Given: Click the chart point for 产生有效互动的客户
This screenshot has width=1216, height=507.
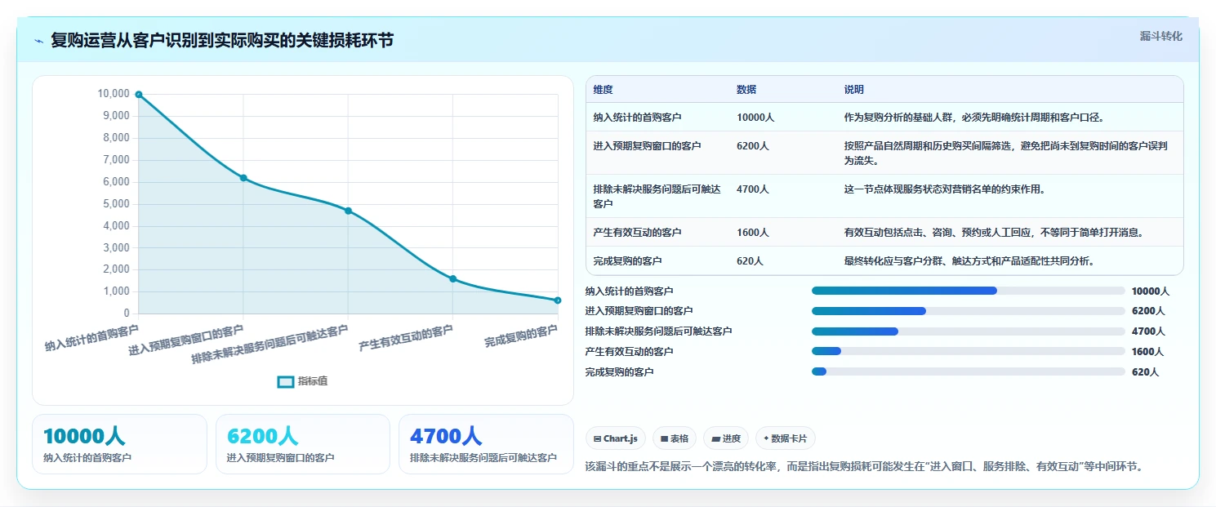Looking at the screenshot, I should 453,279.
